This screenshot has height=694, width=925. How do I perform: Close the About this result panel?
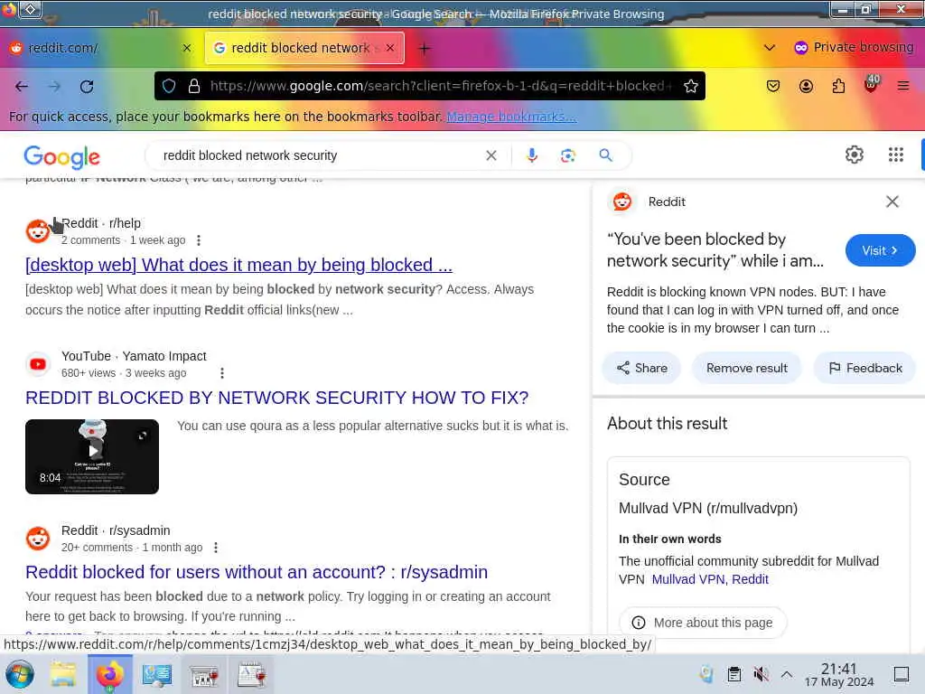click(x=892, y=202)
